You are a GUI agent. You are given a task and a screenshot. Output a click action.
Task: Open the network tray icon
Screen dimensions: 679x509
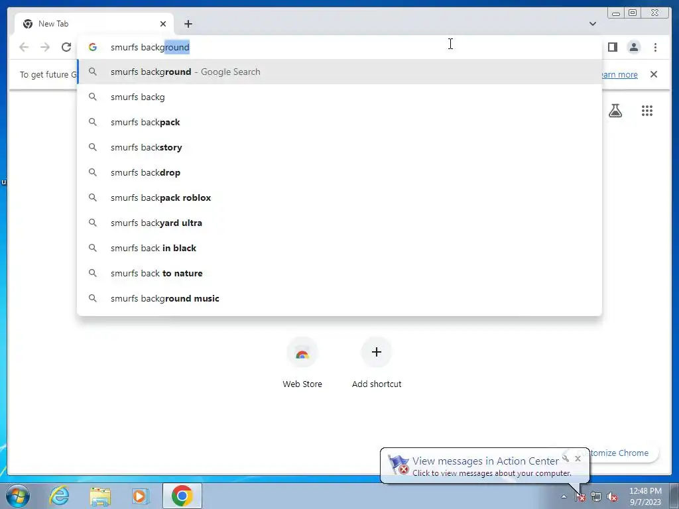596,497
